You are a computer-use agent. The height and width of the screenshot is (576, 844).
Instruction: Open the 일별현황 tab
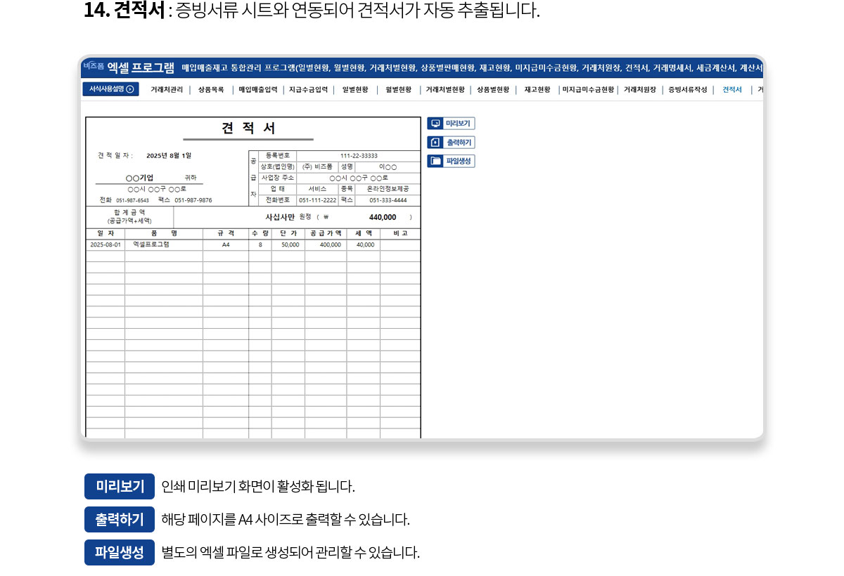pos(355,90)
